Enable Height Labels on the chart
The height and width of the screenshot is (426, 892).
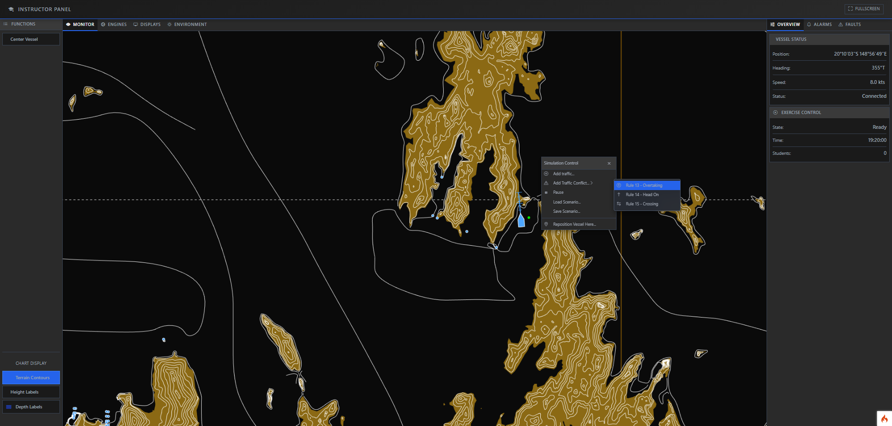pos(31,392)
